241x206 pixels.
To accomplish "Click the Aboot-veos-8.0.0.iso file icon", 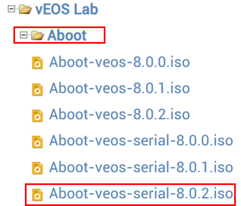I will [x=37, y=63].
